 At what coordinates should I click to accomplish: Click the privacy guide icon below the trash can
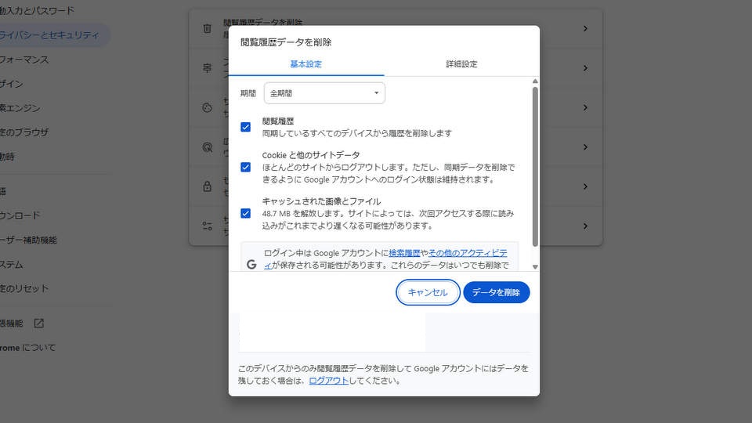click(x=207, y=68)
